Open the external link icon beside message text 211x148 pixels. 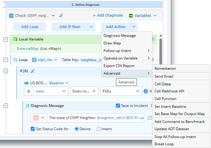point(149,118)
